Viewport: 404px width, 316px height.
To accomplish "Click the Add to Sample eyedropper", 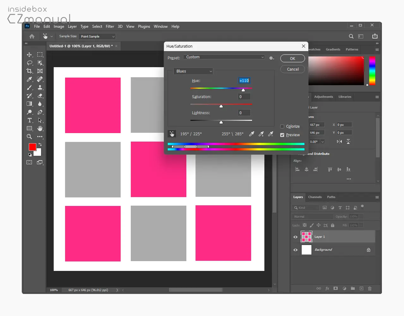I will (261, 134).
